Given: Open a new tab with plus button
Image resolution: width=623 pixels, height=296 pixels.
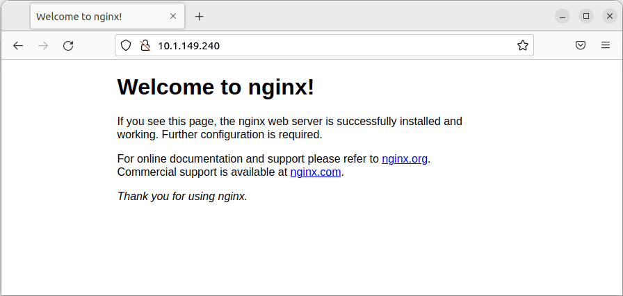Looking at the screenshot, I should click(200, 16).
